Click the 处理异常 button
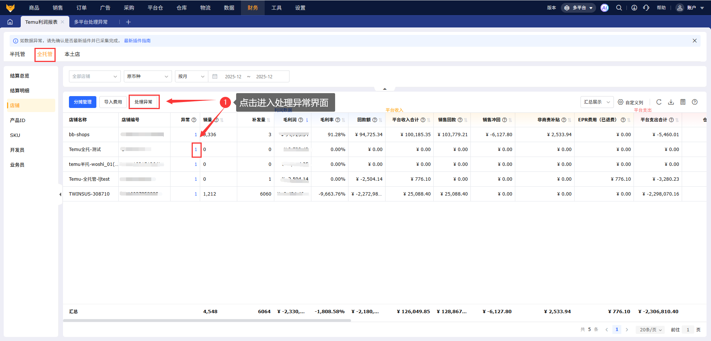Image resolution: width=711 pixels, height=341 pixels. coord(144,102)
